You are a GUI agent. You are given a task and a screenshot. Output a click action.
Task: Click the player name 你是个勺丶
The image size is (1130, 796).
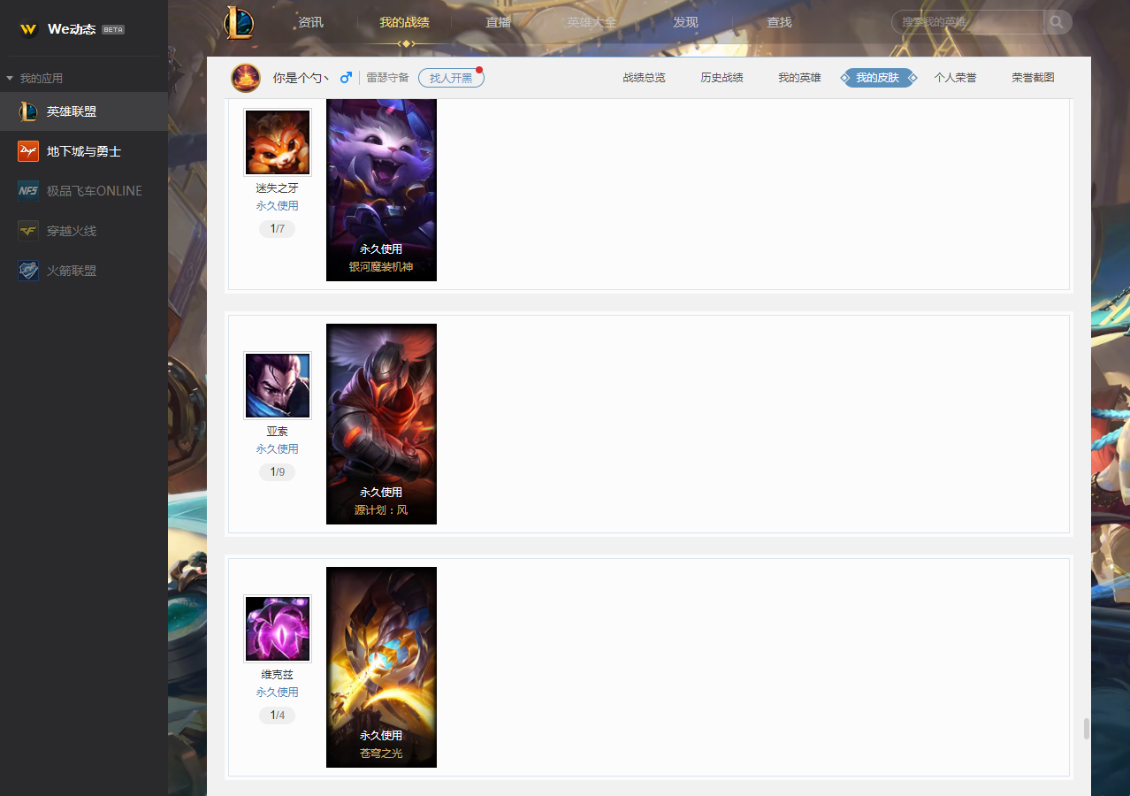click(x=302, y=78)
